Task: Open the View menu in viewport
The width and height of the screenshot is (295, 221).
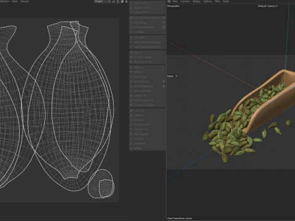Action: click(175, 1)
